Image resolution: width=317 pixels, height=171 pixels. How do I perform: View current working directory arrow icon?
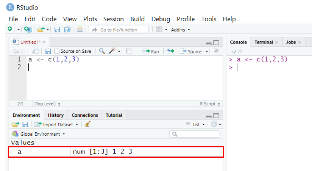point(240,51)
